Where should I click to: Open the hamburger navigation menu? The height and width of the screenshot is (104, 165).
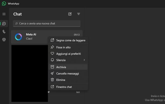pos(4,14)
